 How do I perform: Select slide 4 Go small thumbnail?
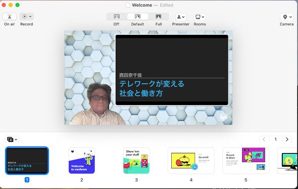coord(191,161)
